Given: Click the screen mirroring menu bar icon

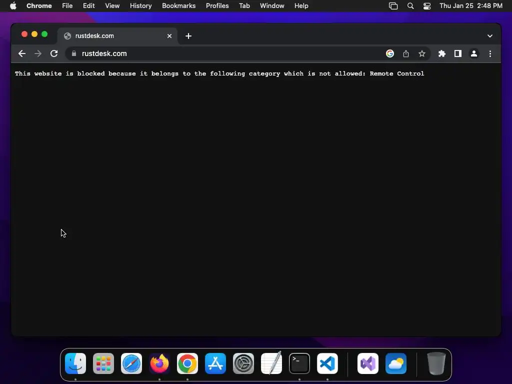Looking at the screenshot, I should coord(393,6).
